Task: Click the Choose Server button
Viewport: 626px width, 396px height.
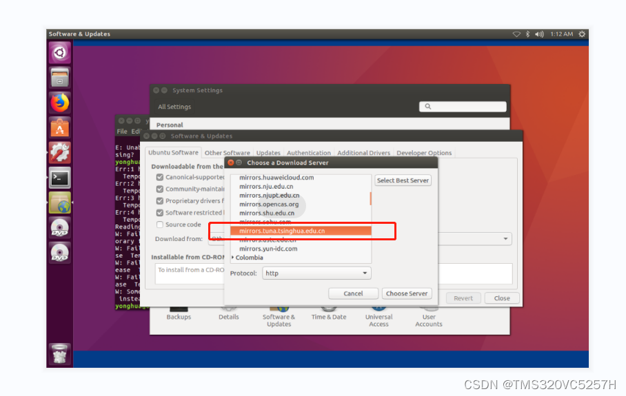Action: [x=407, y=293]
